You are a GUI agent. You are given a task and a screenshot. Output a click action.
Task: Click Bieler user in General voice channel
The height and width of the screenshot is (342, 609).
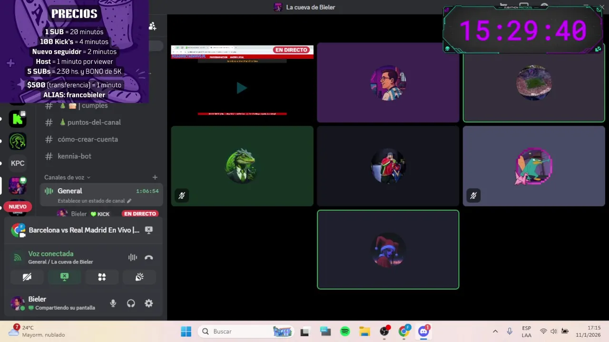tap(79, 214)
